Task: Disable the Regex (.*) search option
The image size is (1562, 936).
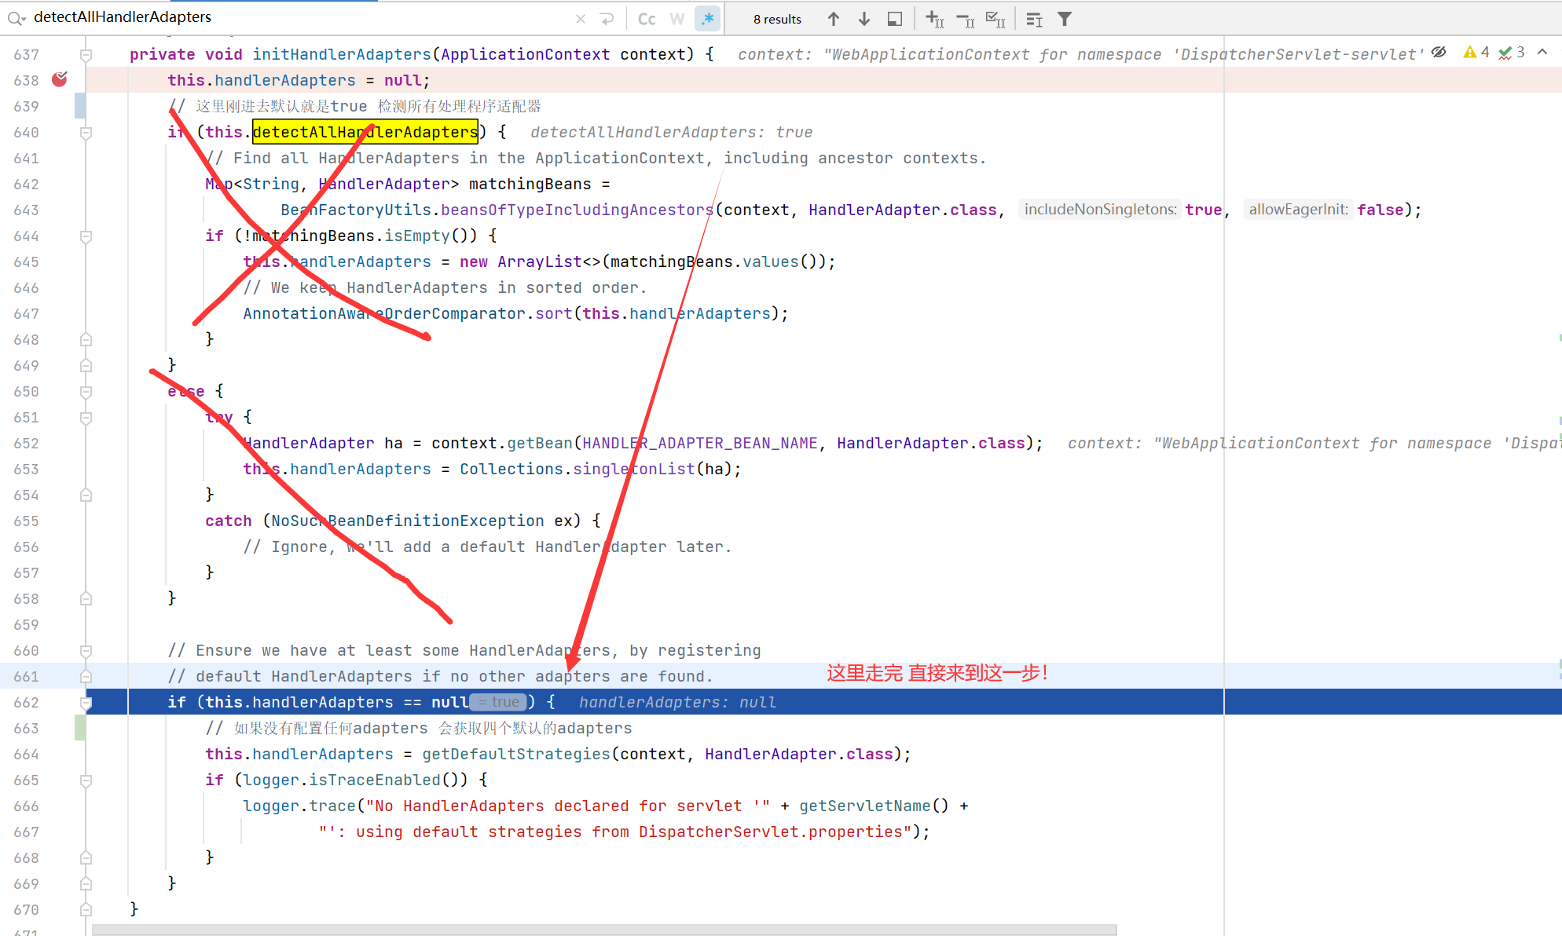Action: tap(708, 19)
